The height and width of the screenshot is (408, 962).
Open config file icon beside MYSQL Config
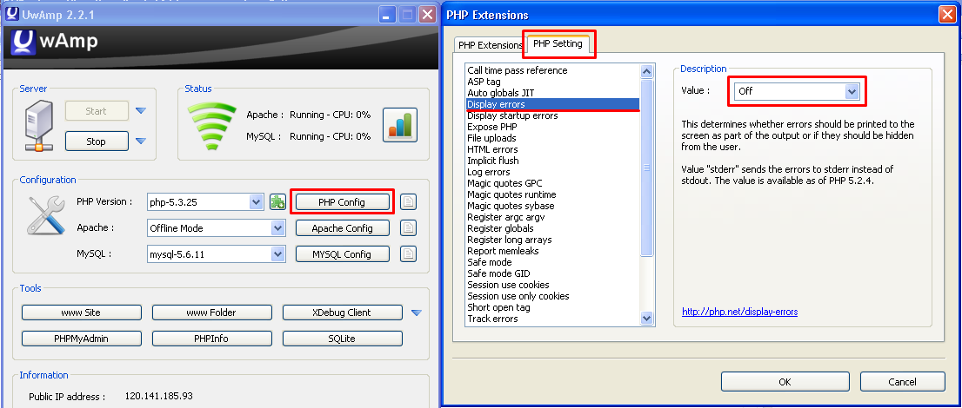coord(409,253)
